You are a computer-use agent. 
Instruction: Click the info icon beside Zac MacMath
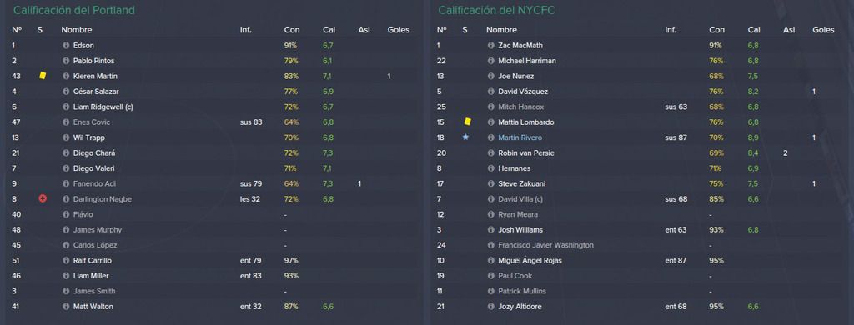(490, 46)
